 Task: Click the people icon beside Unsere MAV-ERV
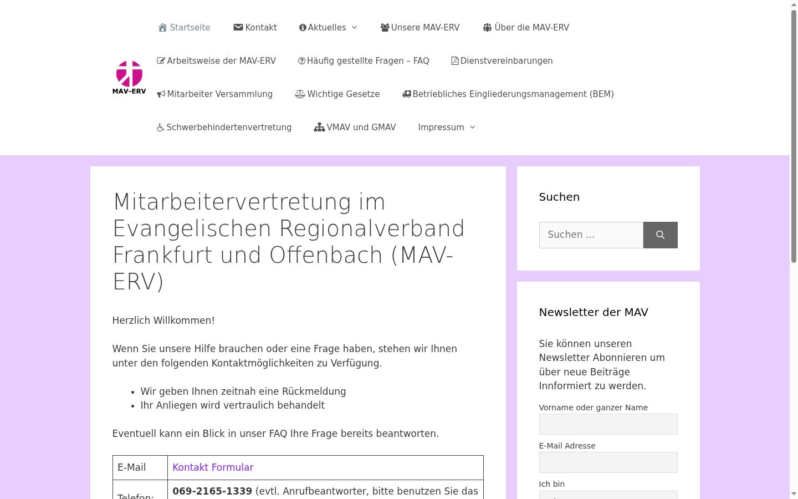coord(385,28)
